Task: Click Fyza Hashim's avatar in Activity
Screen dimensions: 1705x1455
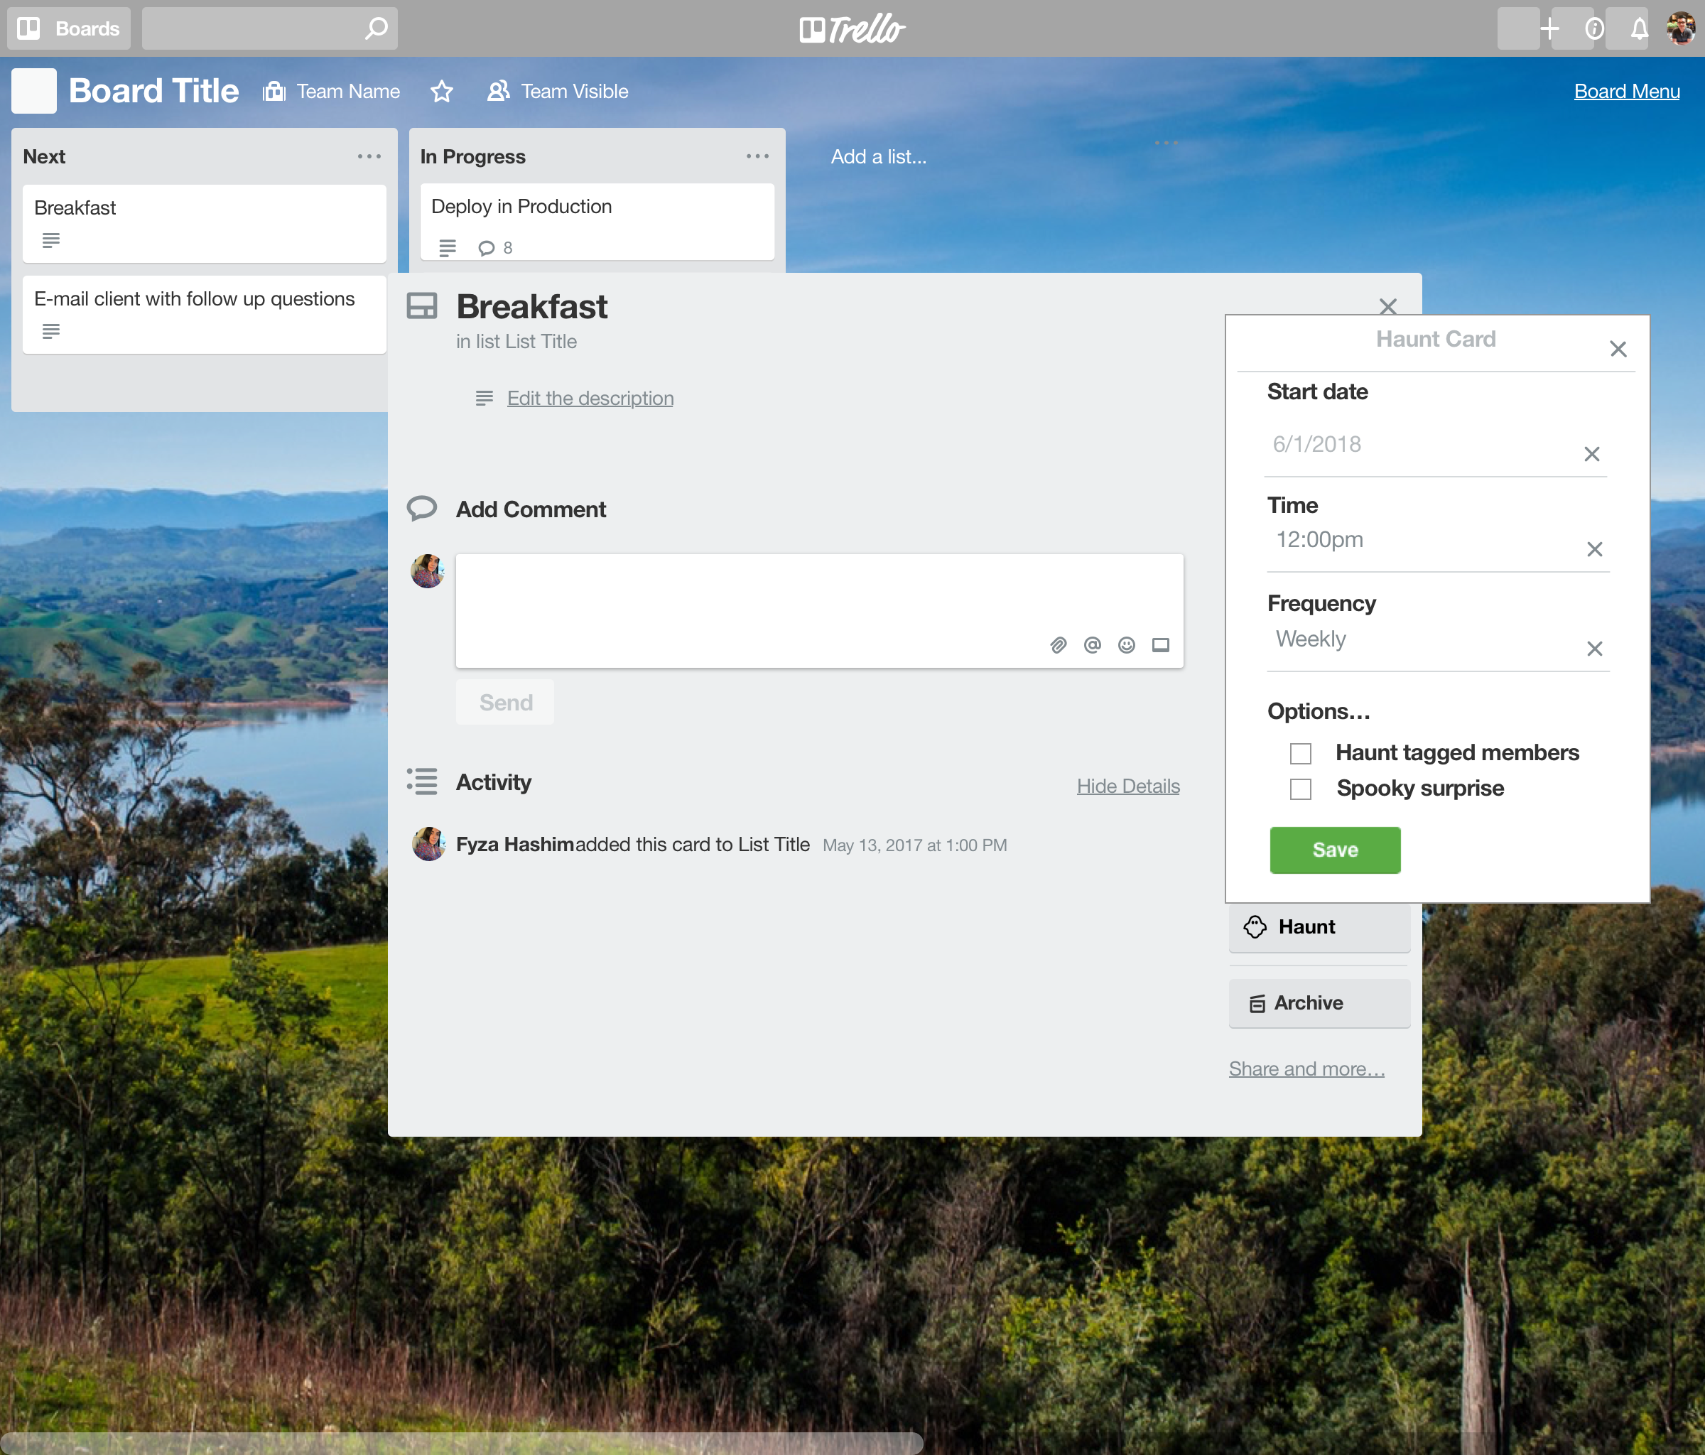Action: click(428, 843)
